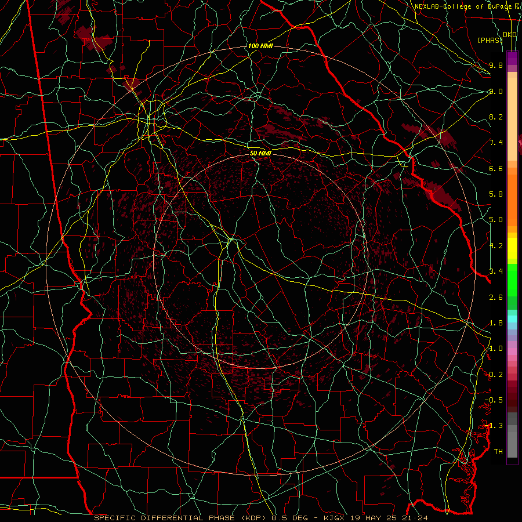Click the -1.3 value on color scale
Image resolution: width=522 pixels, height=522 pixels.
[x=494, y=426]
